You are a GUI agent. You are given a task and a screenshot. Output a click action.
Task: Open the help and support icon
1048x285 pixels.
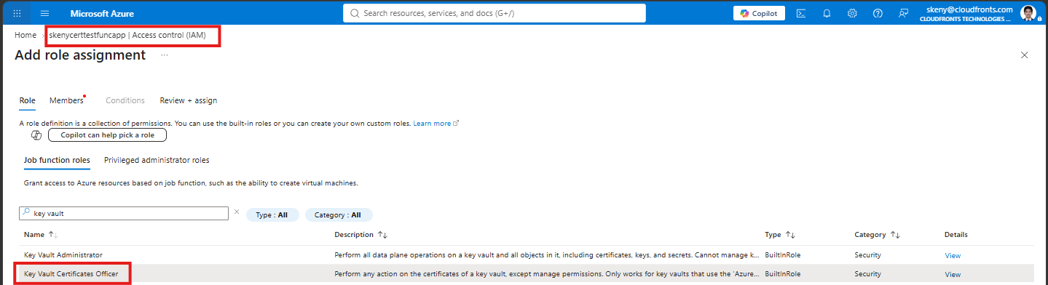click(x=878, y=13)
